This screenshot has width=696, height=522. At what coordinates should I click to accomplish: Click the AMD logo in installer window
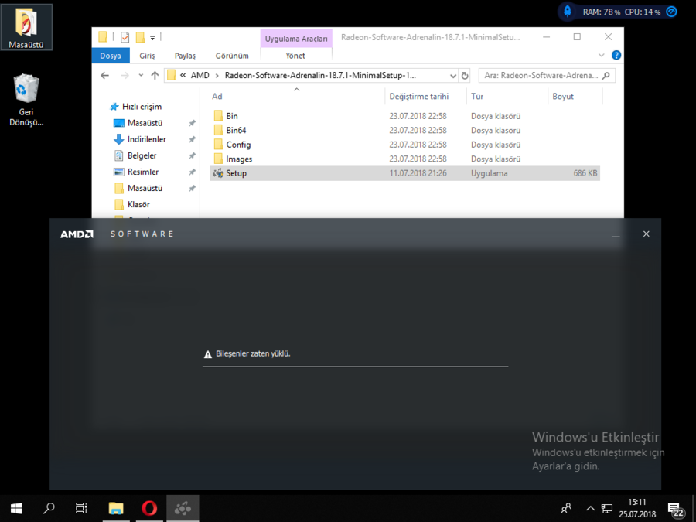coord(77,234)
